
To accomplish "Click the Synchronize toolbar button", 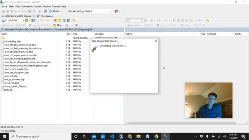I will coord(18,11).
